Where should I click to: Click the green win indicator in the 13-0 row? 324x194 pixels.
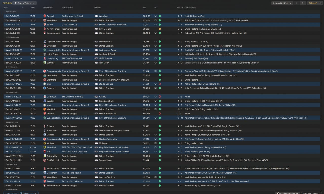pyautogui.click(x=160, y=118)
